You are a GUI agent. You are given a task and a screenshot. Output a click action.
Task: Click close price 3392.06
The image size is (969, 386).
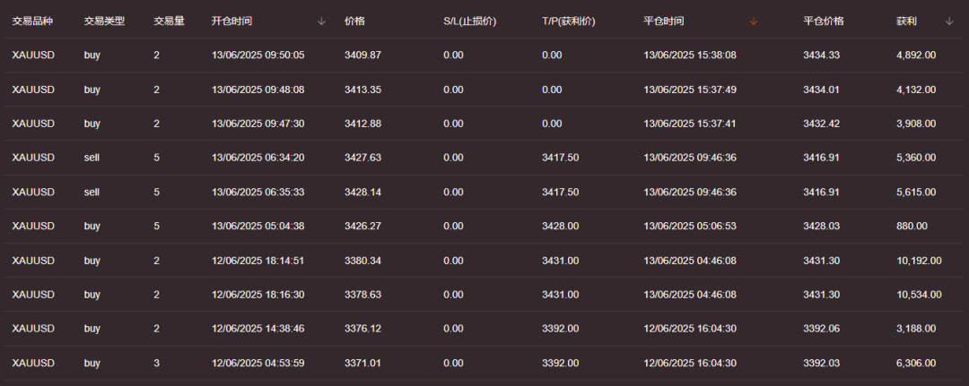click(x=821, y=329)
